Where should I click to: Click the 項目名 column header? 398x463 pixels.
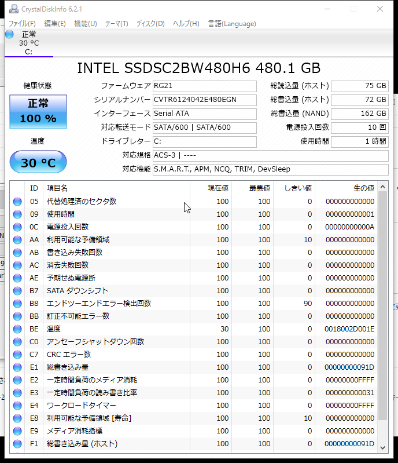(116, 188)
